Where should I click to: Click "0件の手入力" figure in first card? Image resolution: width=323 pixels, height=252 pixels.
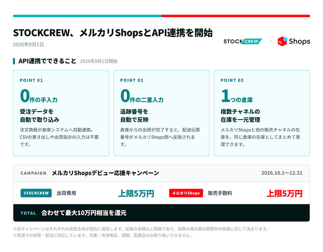[x=39, y=96]
